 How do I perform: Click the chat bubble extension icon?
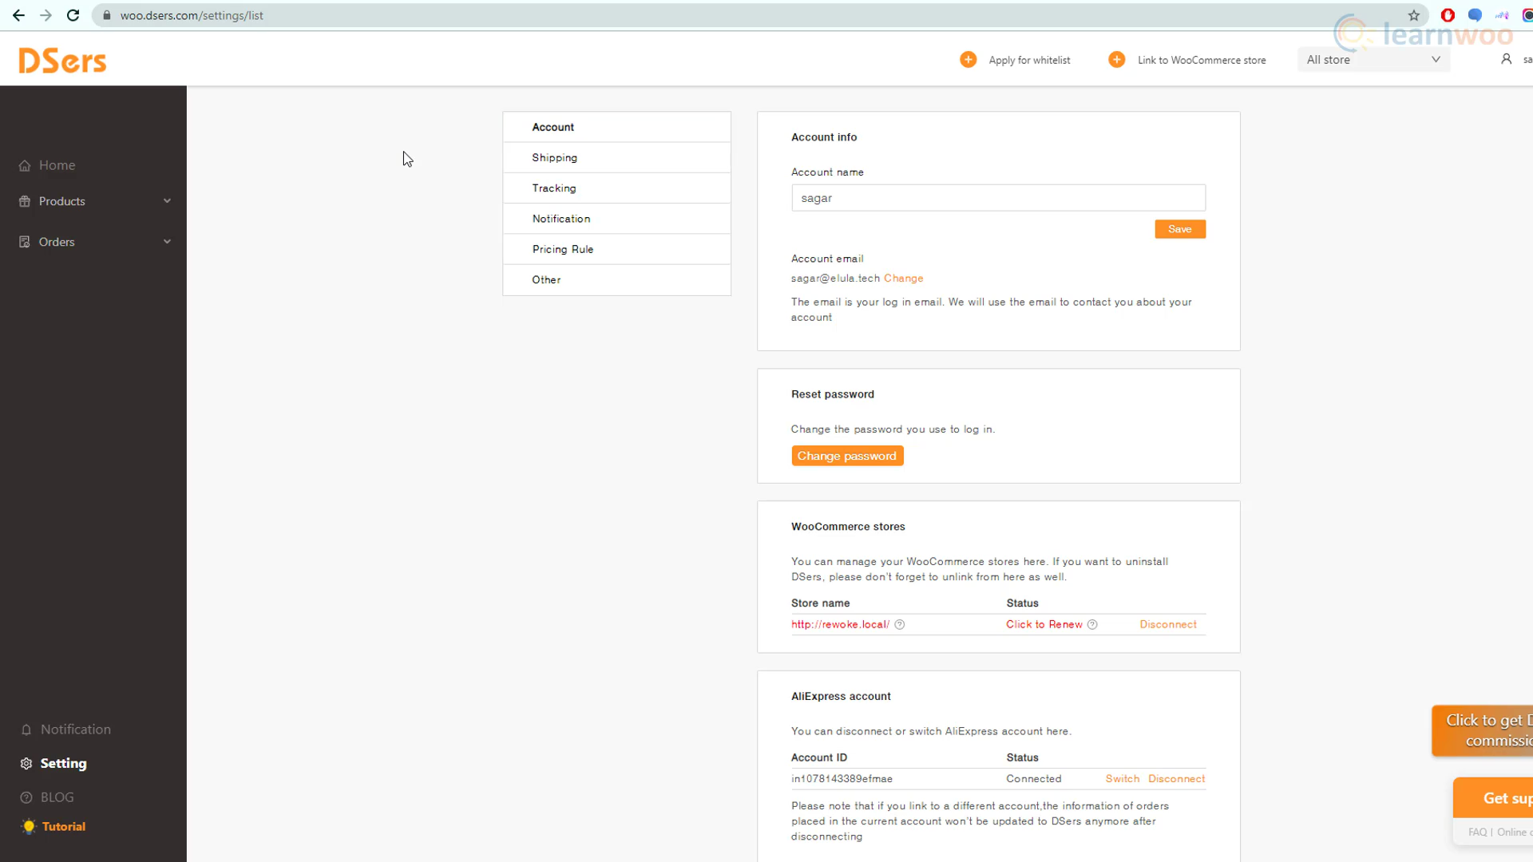(1475, 15)
